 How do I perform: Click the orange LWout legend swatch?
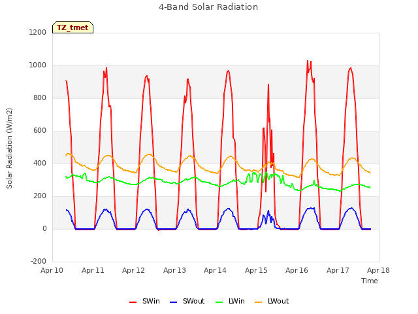(259, 302)
